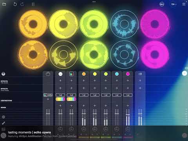Toggle the top orange loop disc
The height and width of the screenshot is (141, 188).
click(x=33, y=24)
